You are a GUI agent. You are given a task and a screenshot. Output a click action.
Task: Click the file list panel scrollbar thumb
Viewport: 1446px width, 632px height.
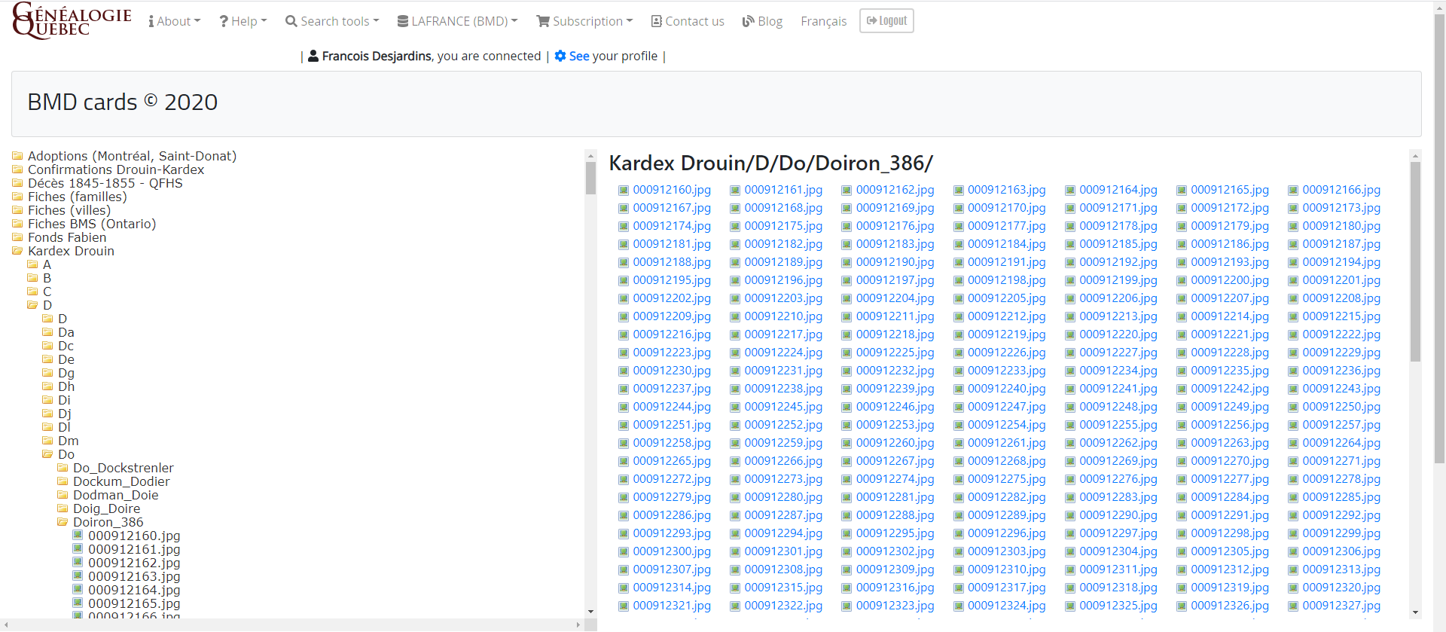pos(1415,261)
